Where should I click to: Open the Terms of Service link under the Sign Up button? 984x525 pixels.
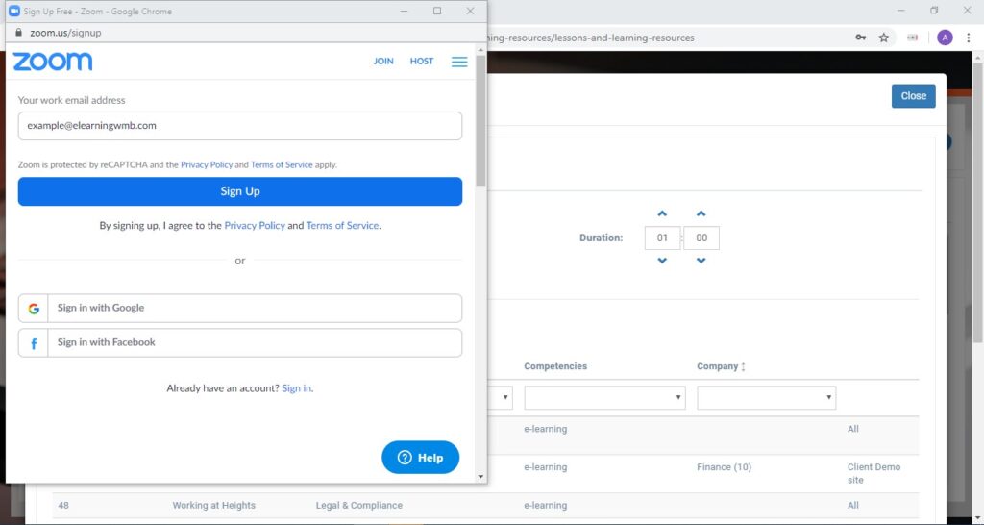[342, 225]
